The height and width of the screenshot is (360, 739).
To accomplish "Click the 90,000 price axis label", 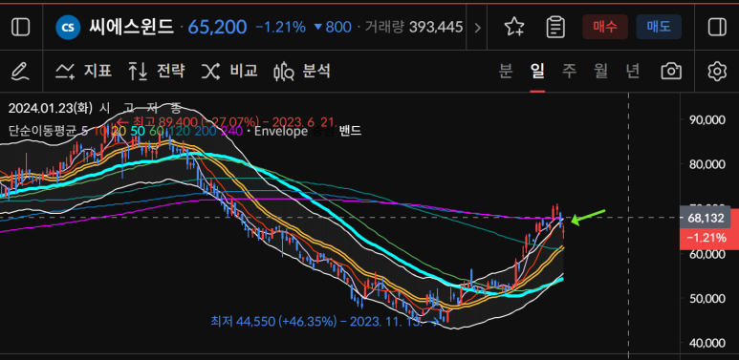I will click(x=706, y=120).
